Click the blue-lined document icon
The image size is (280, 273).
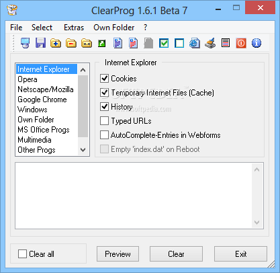click(x=118, y=43)
